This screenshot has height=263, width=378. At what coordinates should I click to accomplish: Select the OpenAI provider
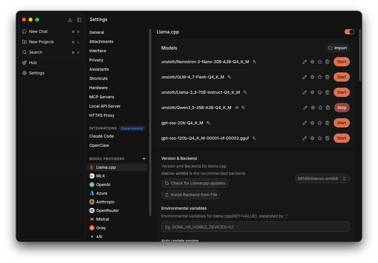click(117, 185)
